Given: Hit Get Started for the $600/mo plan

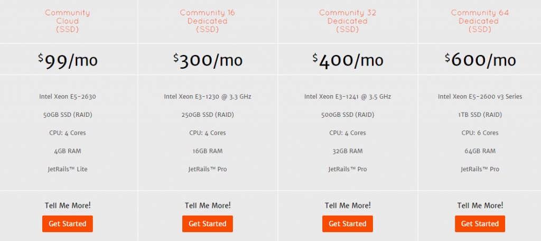Looking at the screenshot, I should 480,224.
